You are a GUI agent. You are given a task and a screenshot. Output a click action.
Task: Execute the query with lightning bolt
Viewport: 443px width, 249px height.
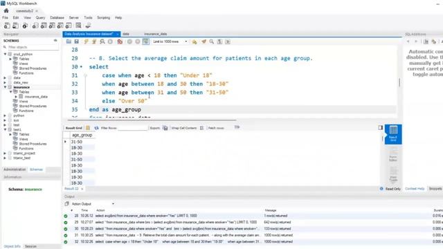coord(86,41)
